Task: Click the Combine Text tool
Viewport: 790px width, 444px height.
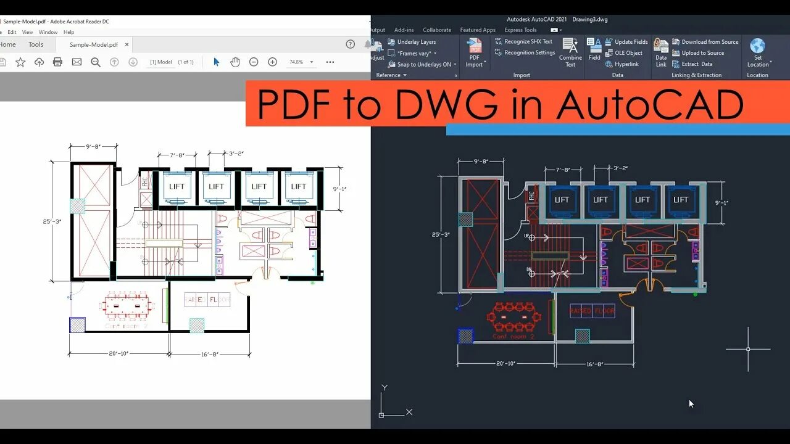Action: [570, 52]
